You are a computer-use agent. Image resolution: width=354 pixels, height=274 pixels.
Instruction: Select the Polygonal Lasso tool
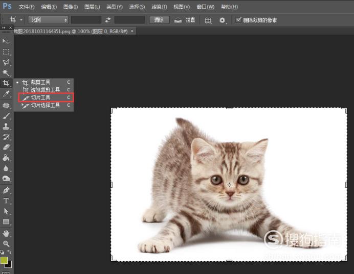[6, 62]
